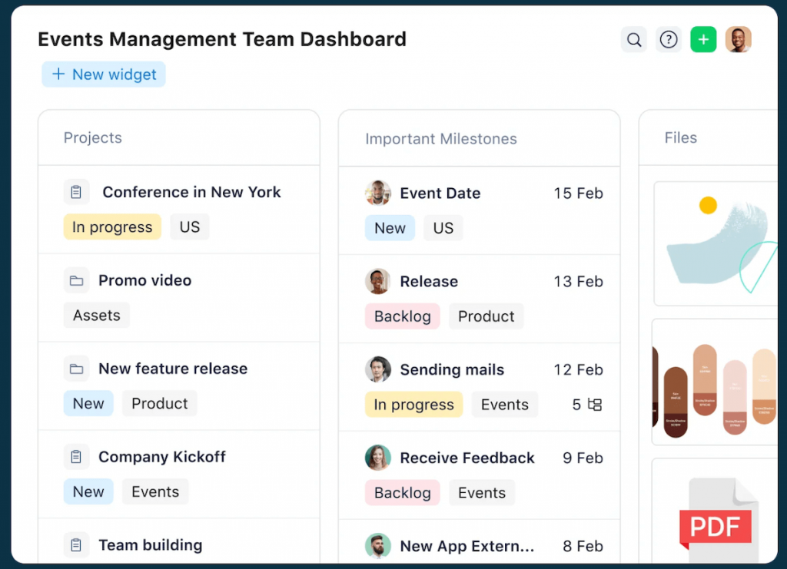
Task: Click Backlog status tag on Release
Action: (x=402, y=316)
